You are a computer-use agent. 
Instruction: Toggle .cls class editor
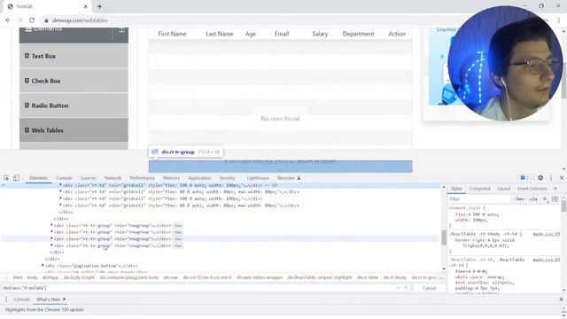[x=532, y=198]
